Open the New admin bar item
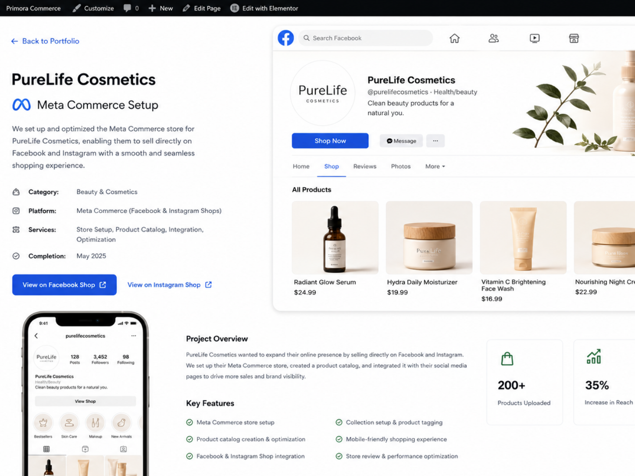635x476 pixels. click(161, 8)
